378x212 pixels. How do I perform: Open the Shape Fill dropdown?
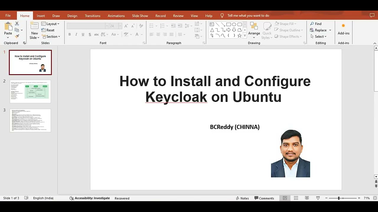pos(286,24)
